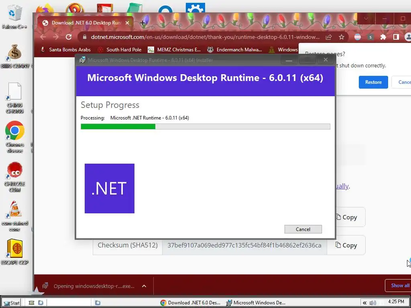
Task: Click the padlock site info icon
Action: click(x=84, y=37)
